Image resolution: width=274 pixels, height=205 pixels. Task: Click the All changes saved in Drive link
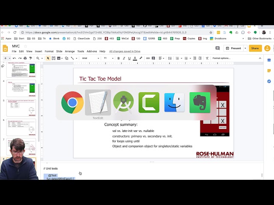point(125,51)
